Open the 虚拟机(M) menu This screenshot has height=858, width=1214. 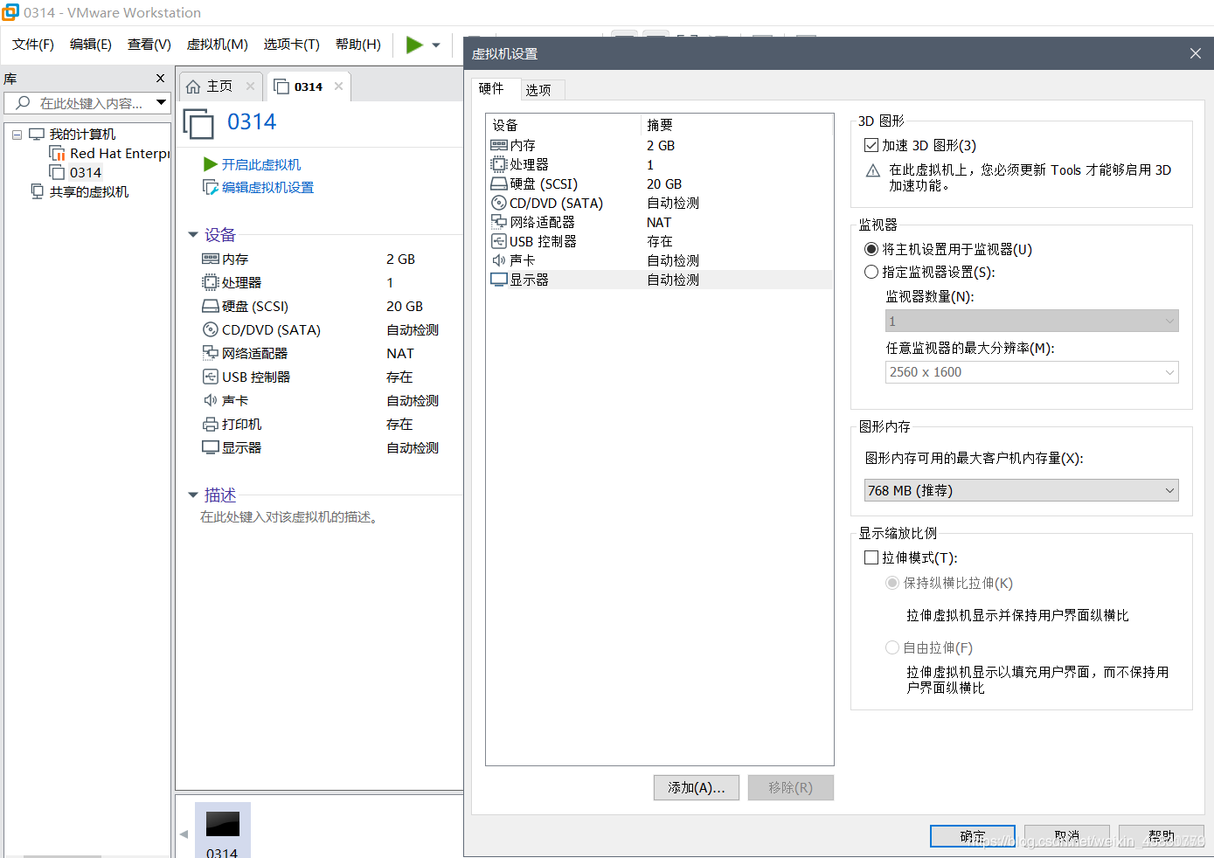tap(218, 45)
